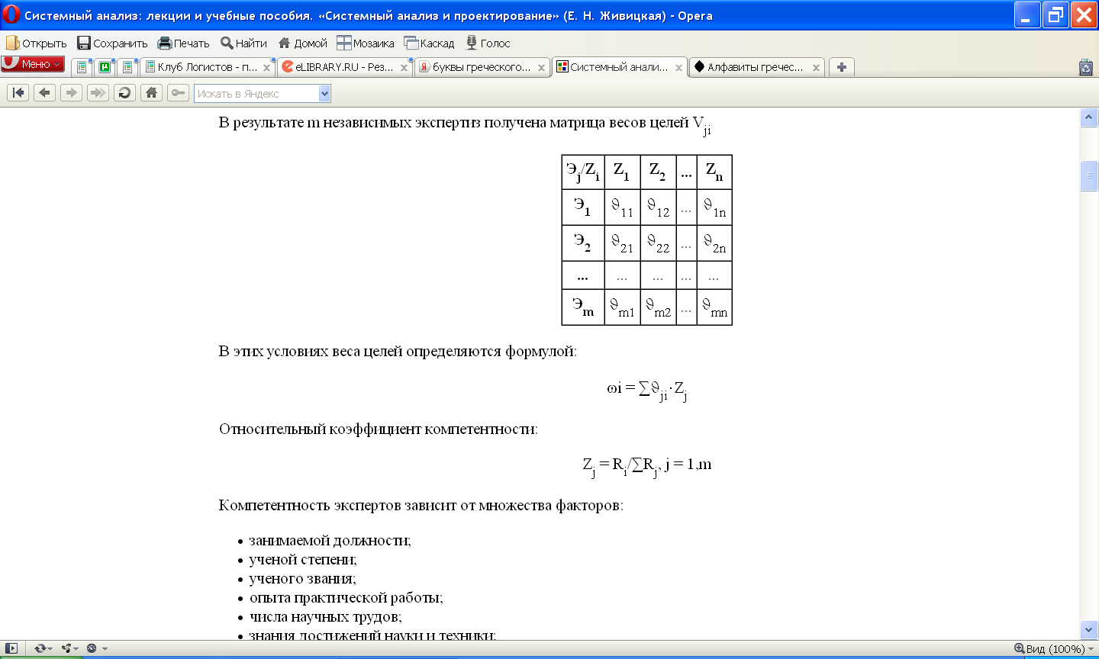Open the red Opera Меню button
This screenshot has height=659, width=1099.
(33, 64)
